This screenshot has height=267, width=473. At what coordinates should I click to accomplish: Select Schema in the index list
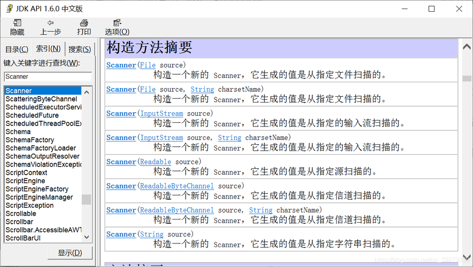point(43,132)
